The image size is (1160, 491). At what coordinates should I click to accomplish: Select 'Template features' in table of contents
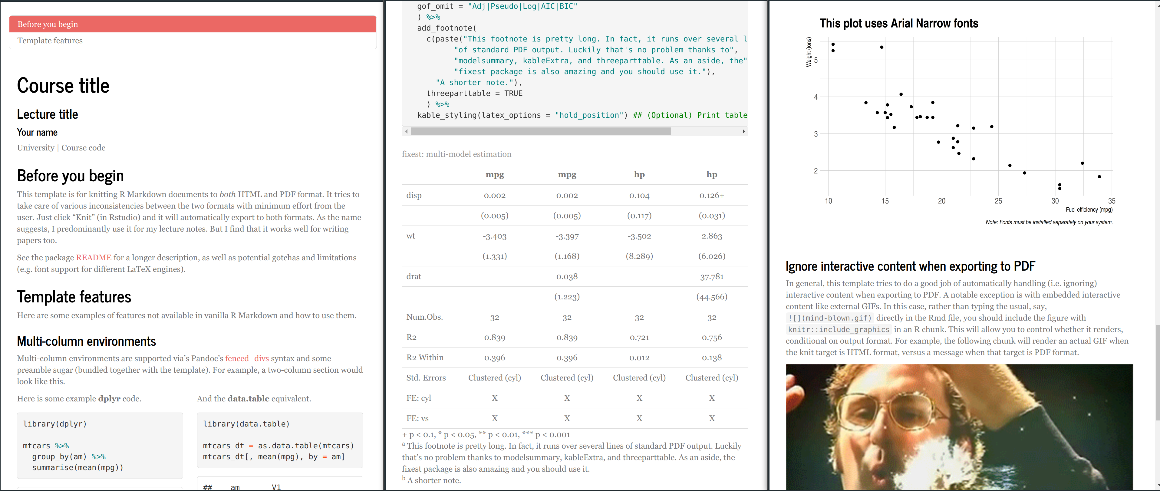click(x=50, y=41)
